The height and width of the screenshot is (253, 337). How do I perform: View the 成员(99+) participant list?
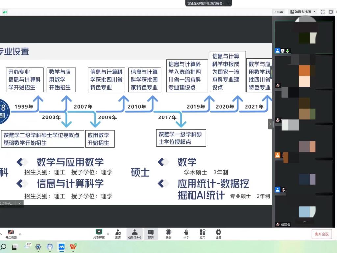[x=134, y=234]
